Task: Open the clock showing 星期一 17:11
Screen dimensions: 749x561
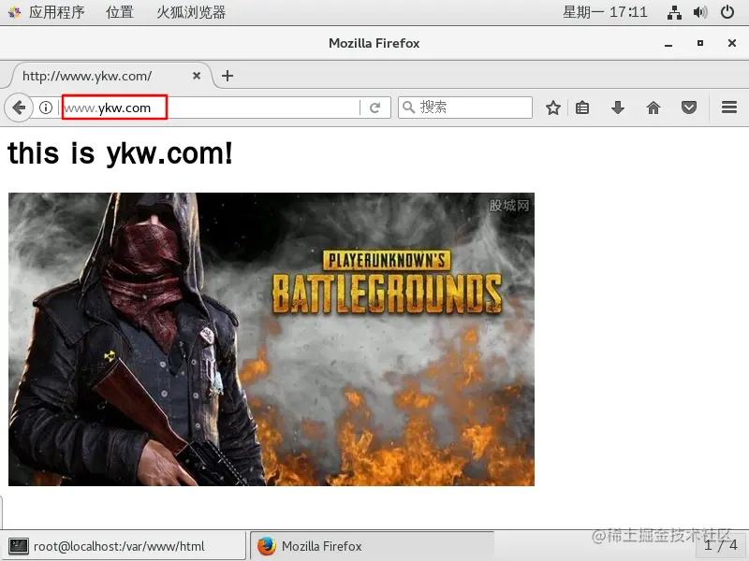Action: tap(605, 12)
